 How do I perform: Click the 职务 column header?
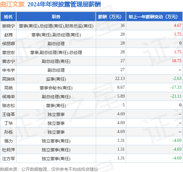[x=56, y=17]
